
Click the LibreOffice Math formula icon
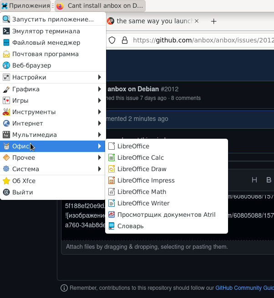point(112,192)
